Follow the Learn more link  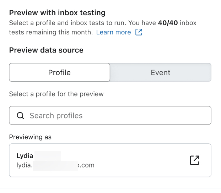coord(113,32)
